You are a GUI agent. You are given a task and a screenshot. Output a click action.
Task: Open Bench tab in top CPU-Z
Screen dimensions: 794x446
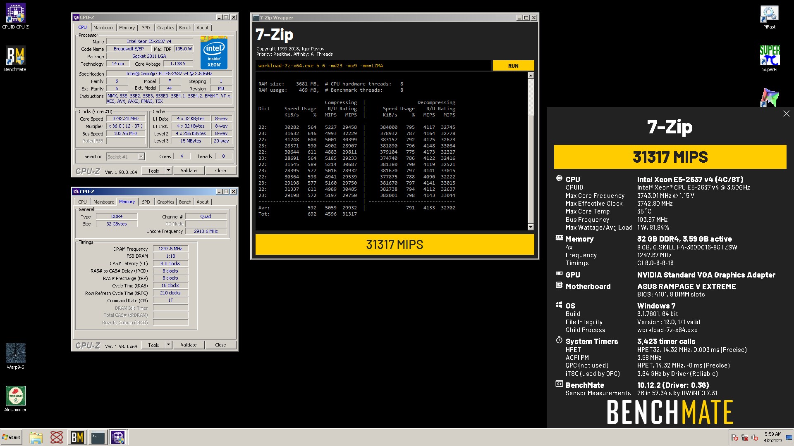185,28
